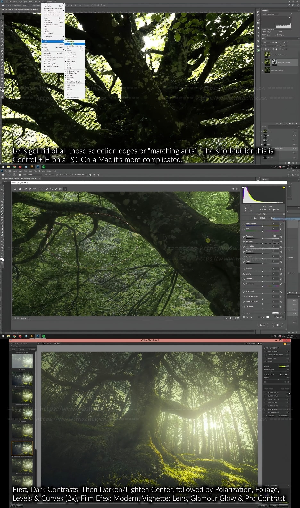
Task: Adjust the Exposure slider in Camera Raw
Action: (x=262, y=238)
